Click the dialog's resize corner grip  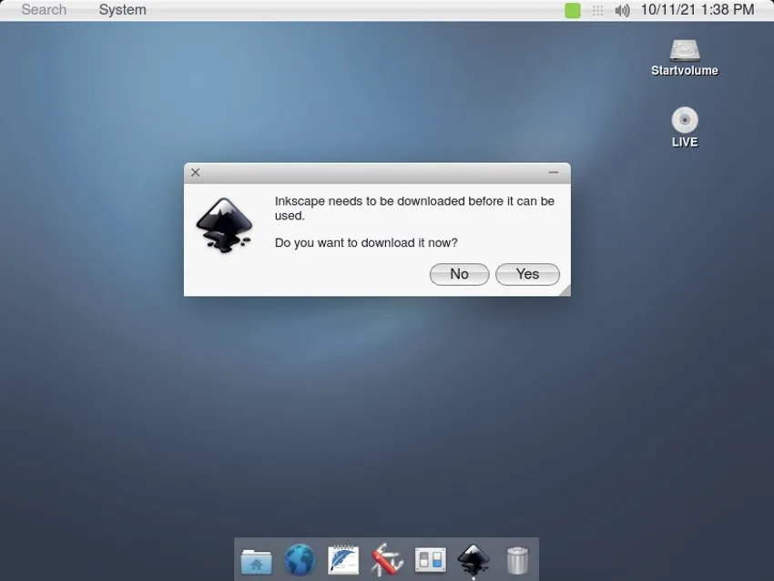tap(565, 290)
